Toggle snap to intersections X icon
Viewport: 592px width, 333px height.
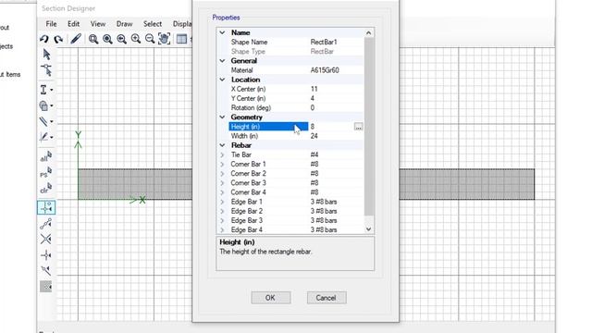pyautogui.click(x=45, y=239)
